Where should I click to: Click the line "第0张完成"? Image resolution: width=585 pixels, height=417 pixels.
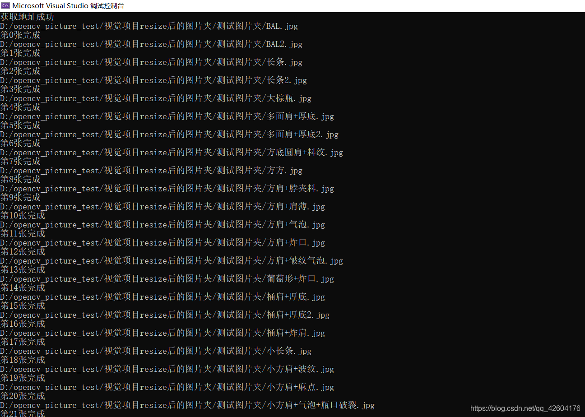20,35
